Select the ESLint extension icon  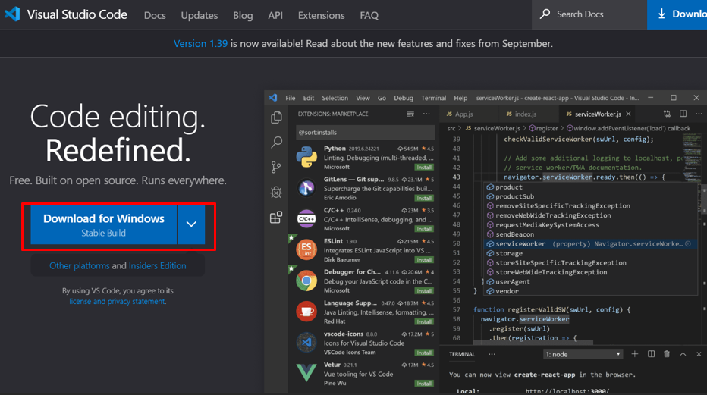[x=306, y=250]
